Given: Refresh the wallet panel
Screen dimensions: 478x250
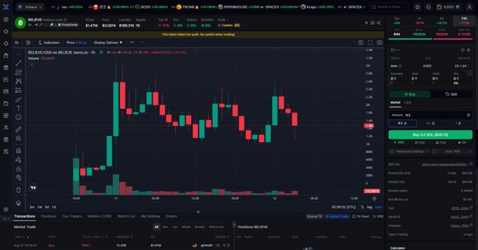Looking at the screenshot, I should (x=463, y=50).
